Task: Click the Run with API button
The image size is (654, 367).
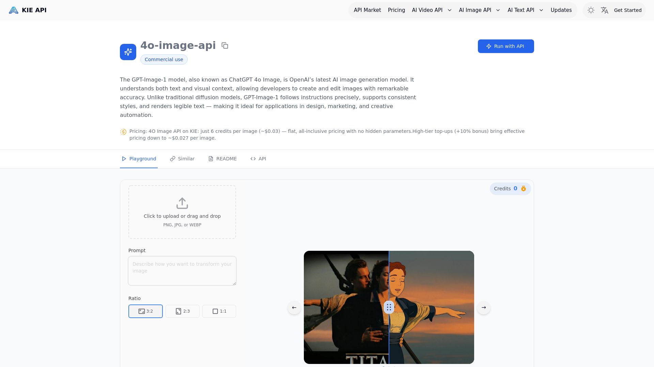Action: 506,46
